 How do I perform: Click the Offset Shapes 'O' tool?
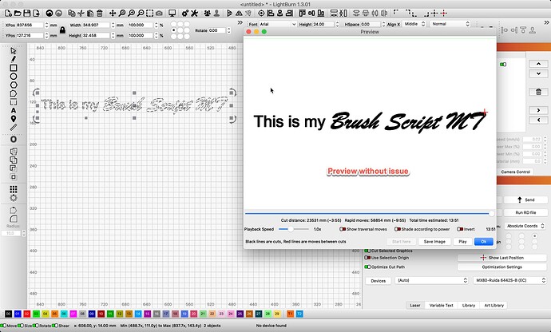(14, 140)
